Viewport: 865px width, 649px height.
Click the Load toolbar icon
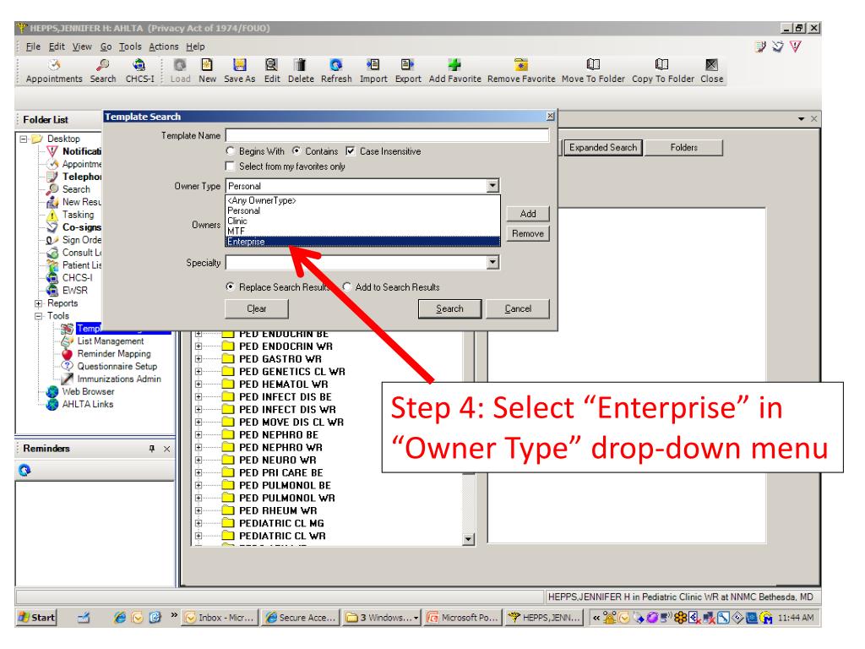coord(181,71)
